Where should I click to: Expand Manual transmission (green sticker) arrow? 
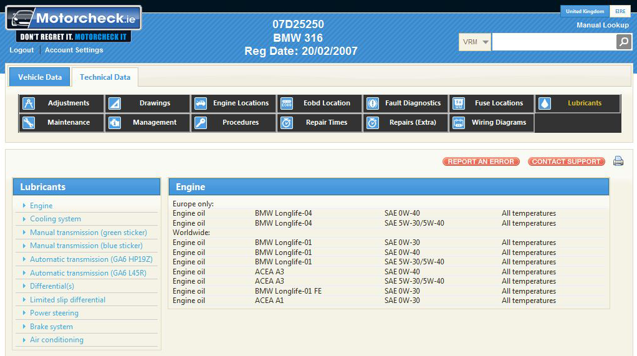tap(24, 233)
